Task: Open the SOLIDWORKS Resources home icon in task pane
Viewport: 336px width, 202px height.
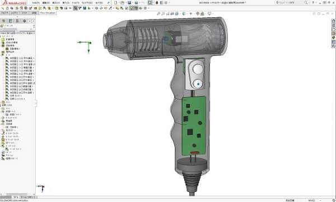Action: click(x=333, y=21)
